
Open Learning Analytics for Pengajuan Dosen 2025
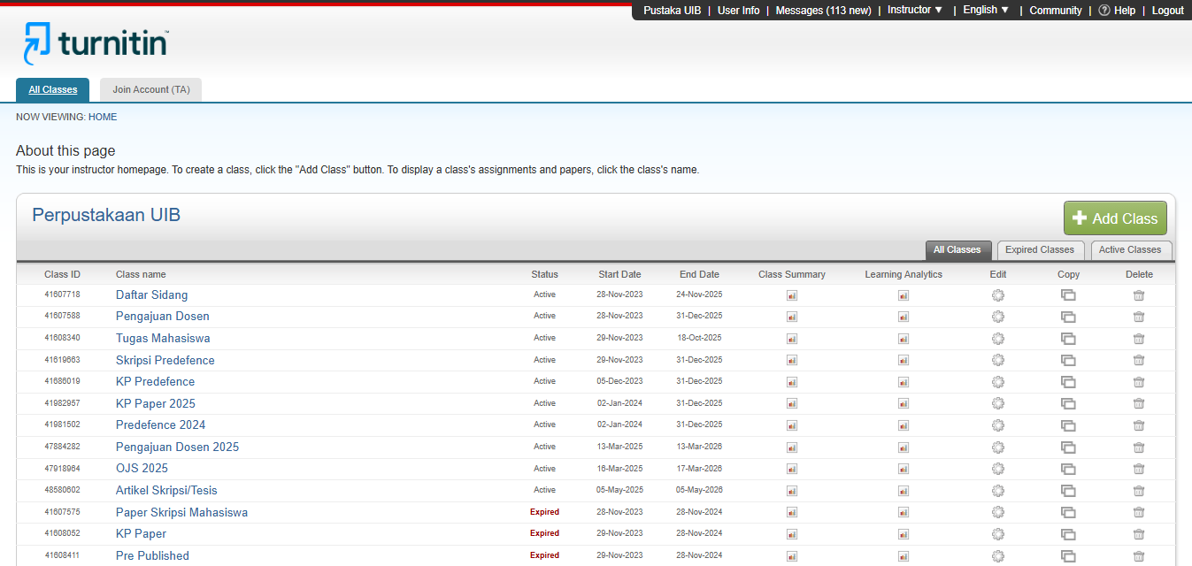(x=904, y=447)
